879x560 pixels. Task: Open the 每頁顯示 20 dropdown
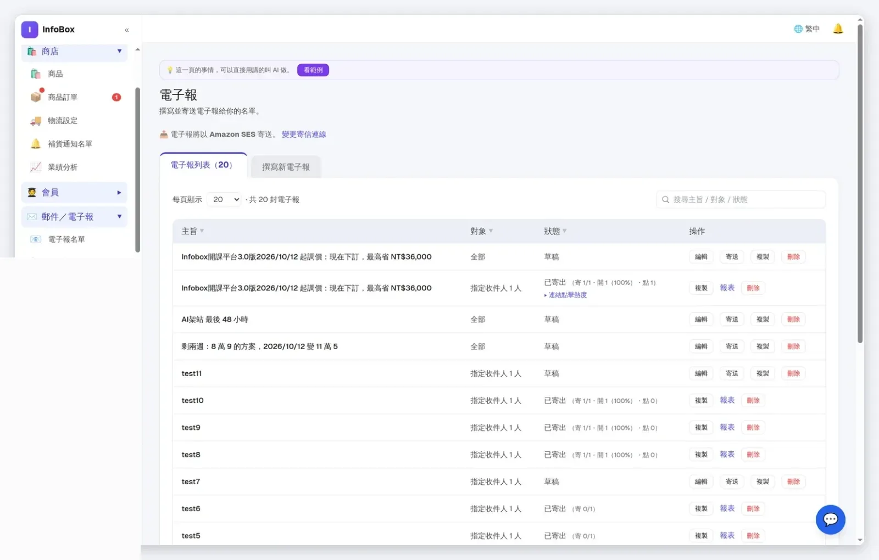tap(225, 199)
